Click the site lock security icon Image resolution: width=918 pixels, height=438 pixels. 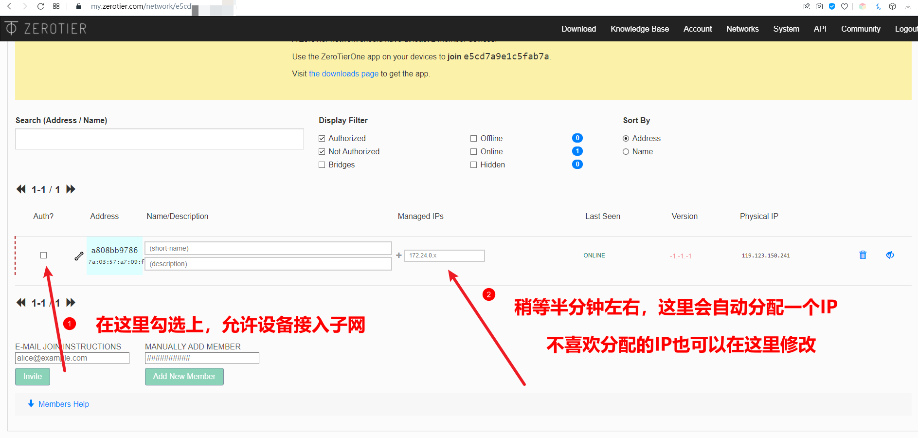pyautogui.click(x=79, y=6)
